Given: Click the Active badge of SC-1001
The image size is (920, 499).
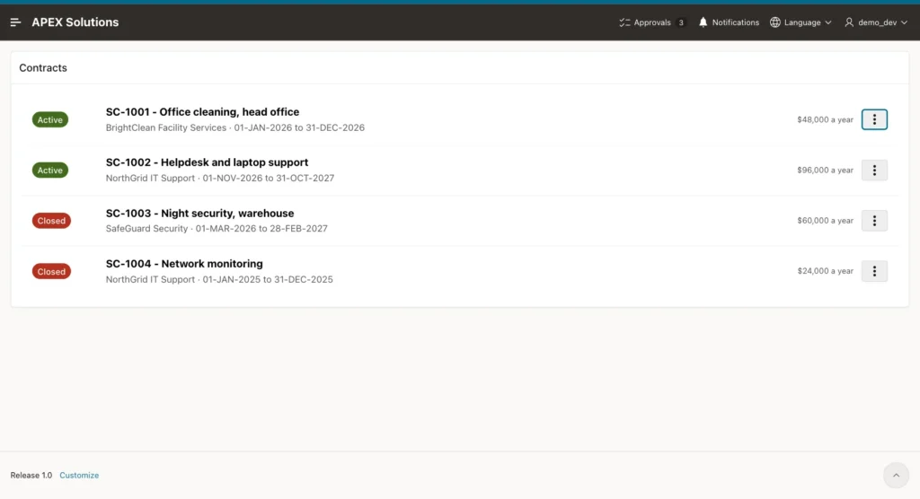Looking at the screenshot, I should pos(50,119).
